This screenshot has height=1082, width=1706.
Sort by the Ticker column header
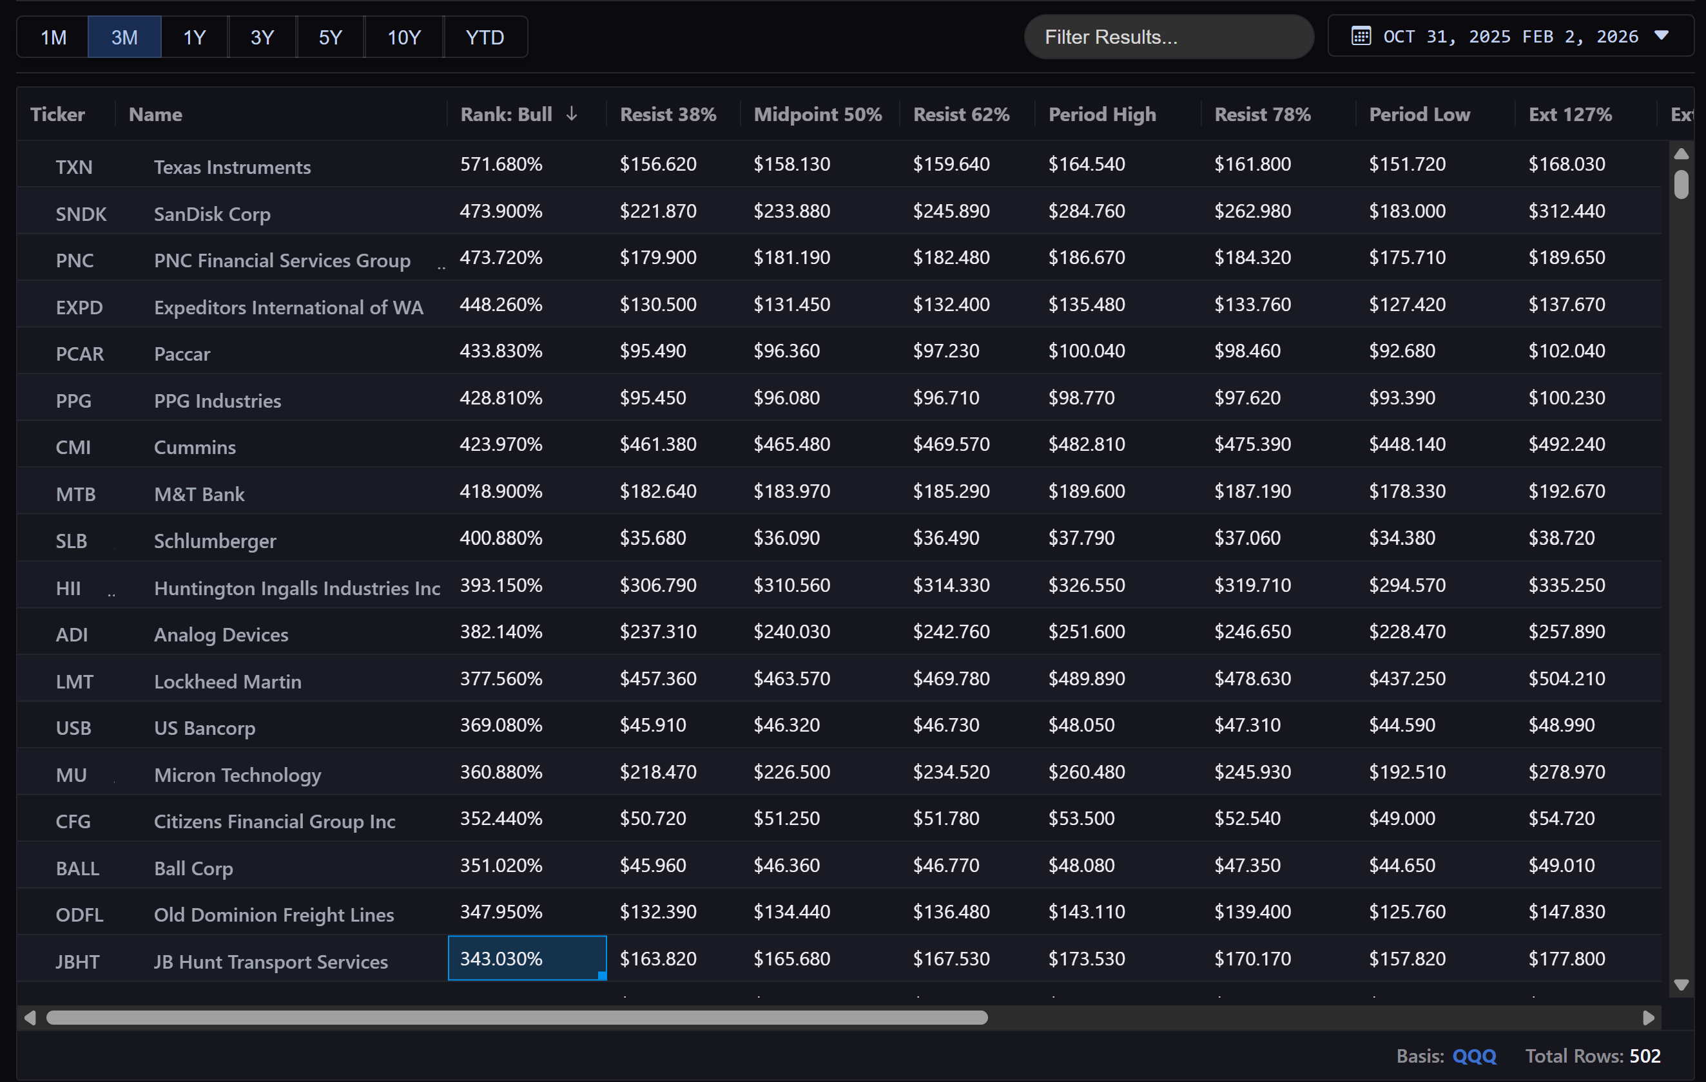click(x=57, y=114)
